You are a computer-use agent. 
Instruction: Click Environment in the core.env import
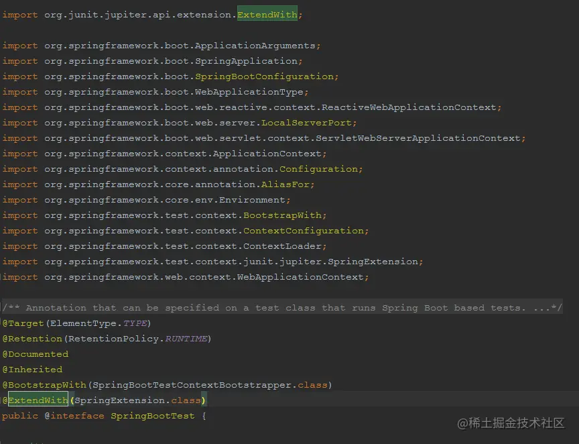tap(252, 200)
